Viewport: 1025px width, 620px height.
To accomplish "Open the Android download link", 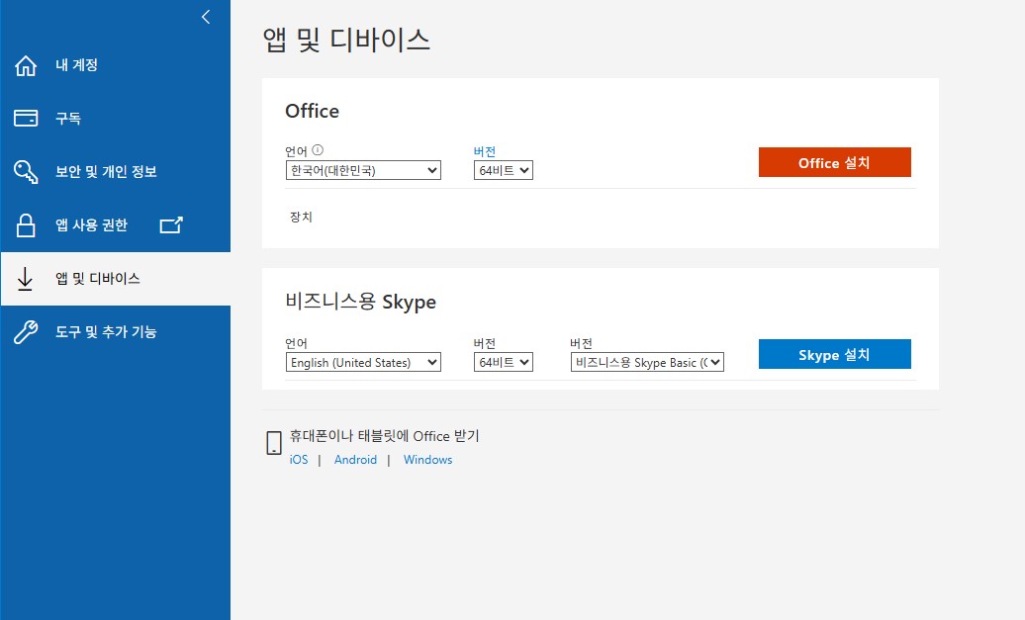I will (355, 460).
